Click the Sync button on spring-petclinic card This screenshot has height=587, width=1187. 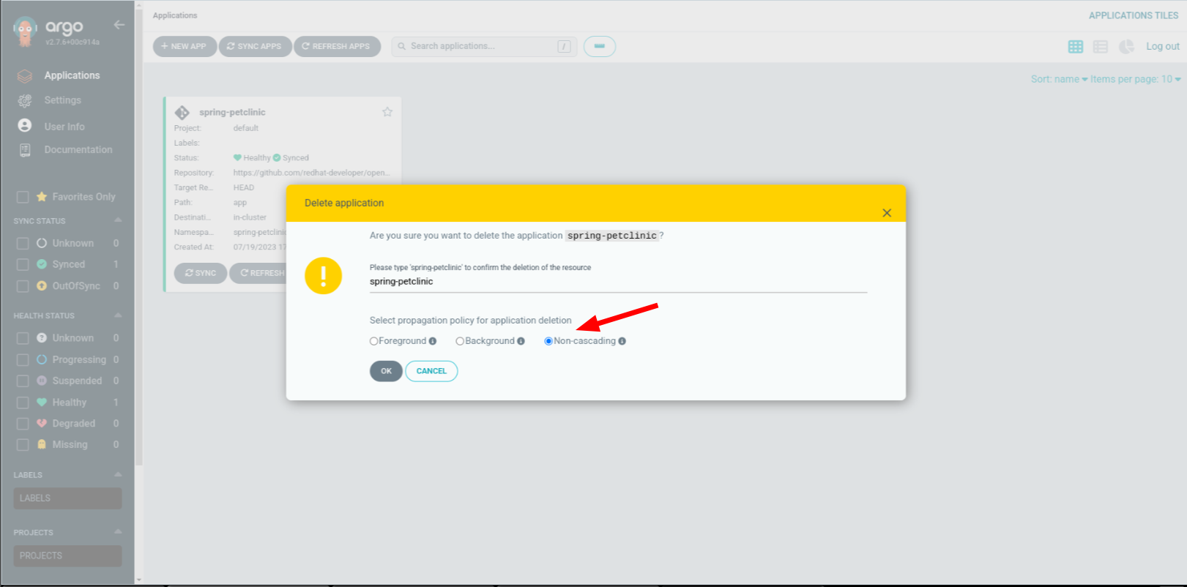201,273
